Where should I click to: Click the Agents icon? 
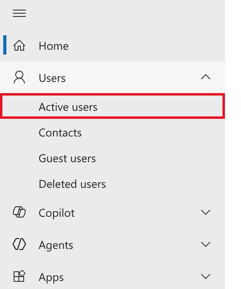tap(19, 244)
